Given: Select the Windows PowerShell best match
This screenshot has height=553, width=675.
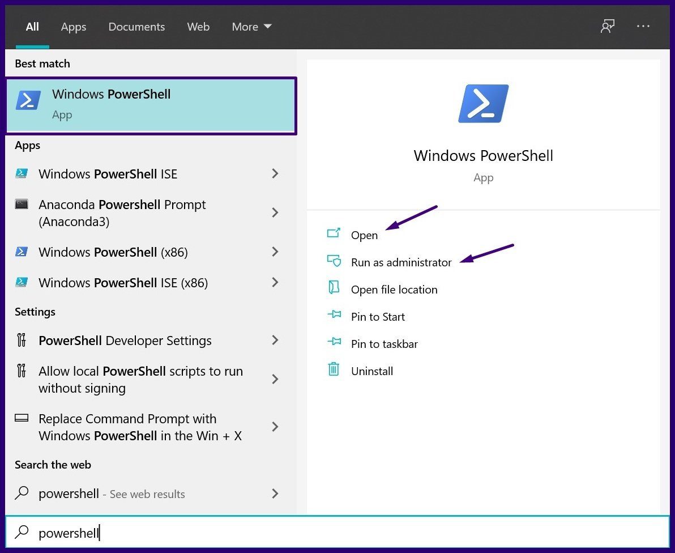Looking at the screenshot, I should [x=151, y=105].
